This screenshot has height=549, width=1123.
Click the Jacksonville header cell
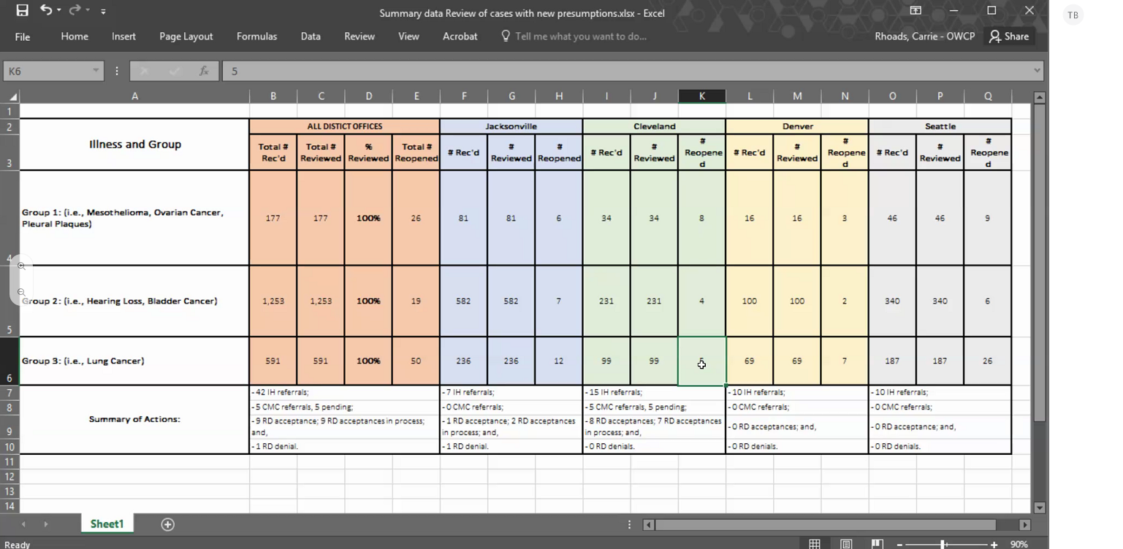coord(511,126)
